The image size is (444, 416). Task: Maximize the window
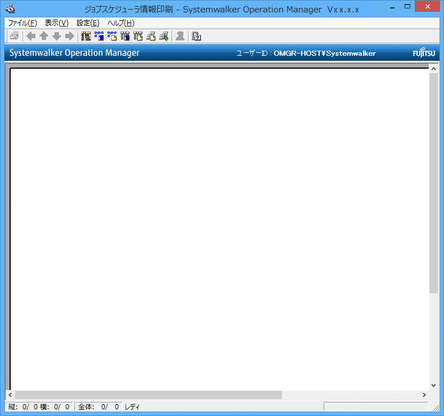click(407, 7)
